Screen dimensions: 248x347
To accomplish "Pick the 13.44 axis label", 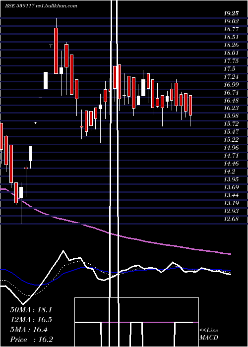I will 231,195.
